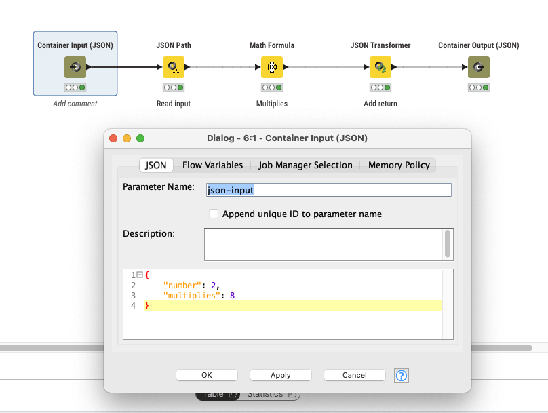The height and width of the screenshot is (413, 548).
Task: Click the status lights under Math Formula node
Action: tap(271, 87)
